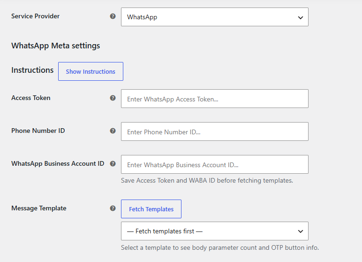This screenshot has height=262, width=362.
Task: Focus the WhatsApp Business Account ID input
Action: point(215,164)
